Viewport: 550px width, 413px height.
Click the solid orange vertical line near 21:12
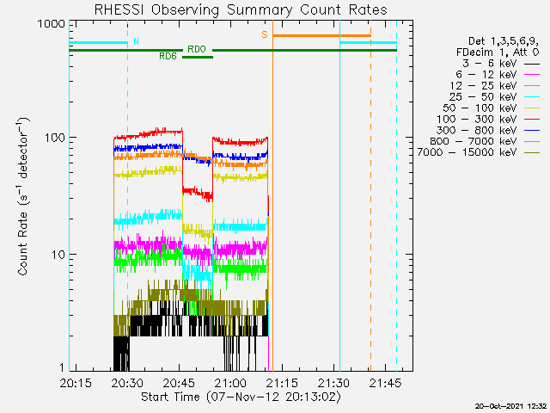coord(272,195)
